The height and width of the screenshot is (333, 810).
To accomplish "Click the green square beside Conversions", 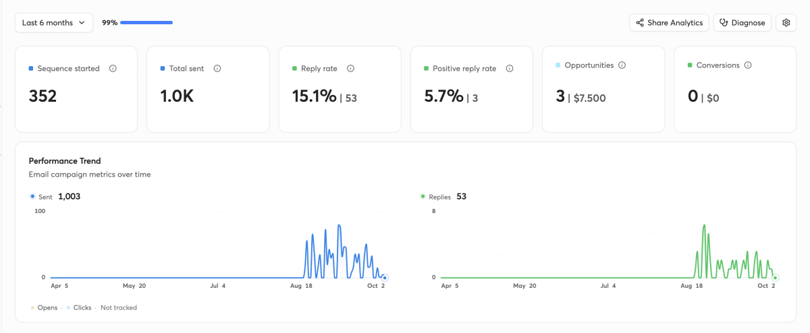I will (690, 65).
